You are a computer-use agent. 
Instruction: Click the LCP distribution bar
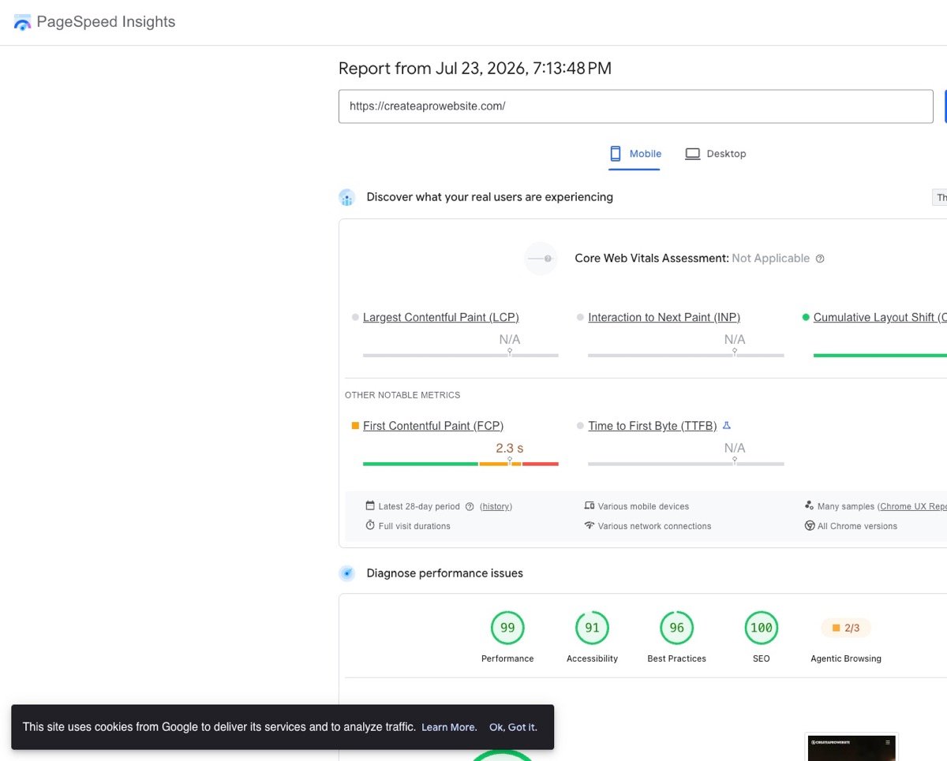[461, 355]
